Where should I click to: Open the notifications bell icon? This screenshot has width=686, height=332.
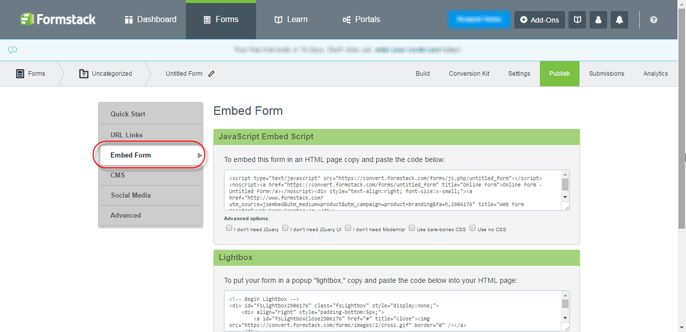(x=619, y=19)
